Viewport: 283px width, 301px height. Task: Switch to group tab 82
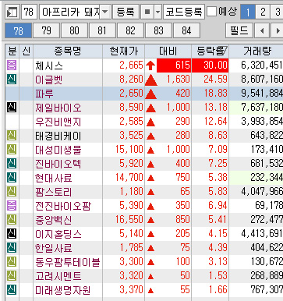[x=130, y=30]
